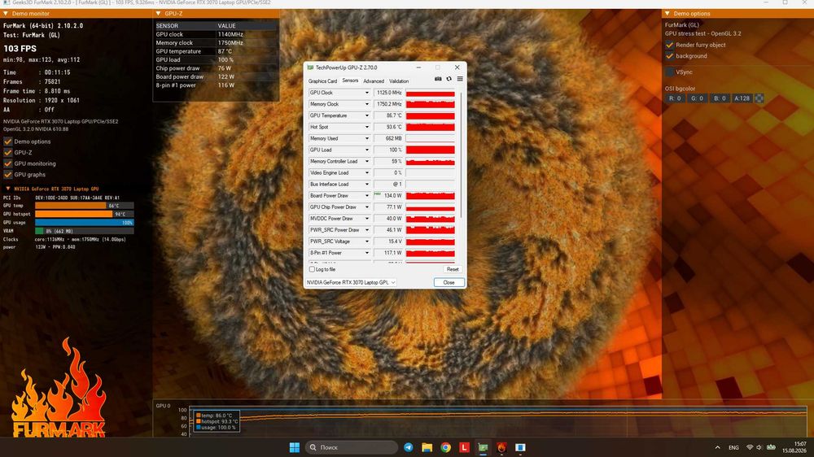Switch to FurMark flame taskbar icon

[501, 447]
